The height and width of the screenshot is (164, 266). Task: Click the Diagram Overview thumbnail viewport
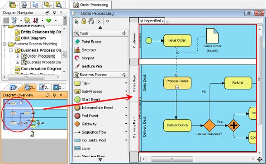(17, 115)
